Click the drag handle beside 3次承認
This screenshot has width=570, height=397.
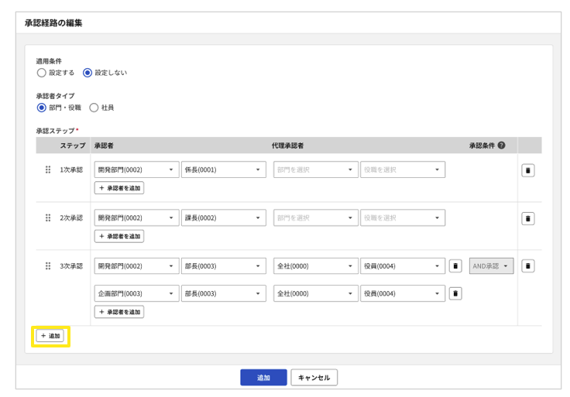click(x=48, y=266)
